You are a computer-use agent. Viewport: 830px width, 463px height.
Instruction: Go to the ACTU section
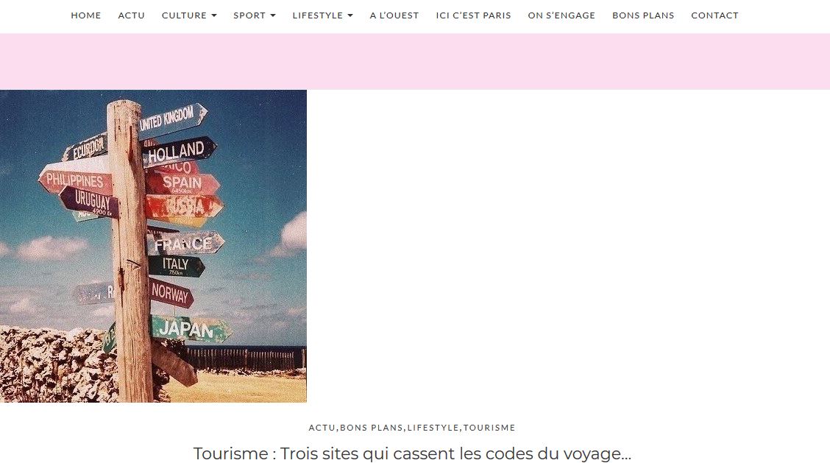tap(131, 15)
